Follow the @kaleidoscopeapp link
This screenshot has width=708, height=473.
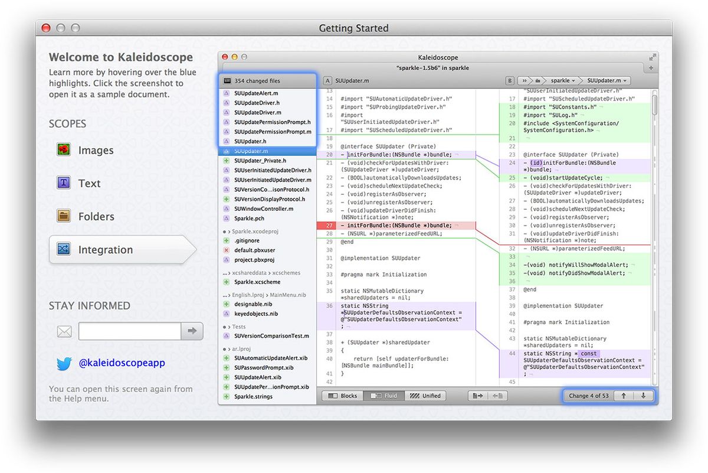(x=122, y=363)
